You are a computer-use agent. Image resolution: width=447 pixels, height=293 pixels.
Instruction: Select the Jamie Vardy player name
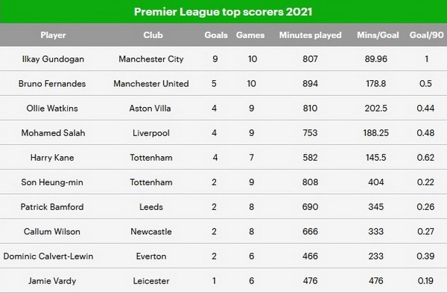click(x=52, y=281)
